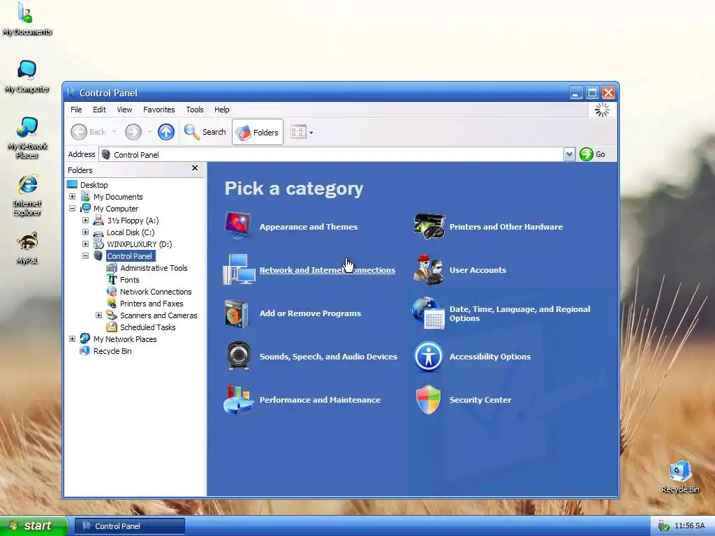Screen dimensions: 715x536
Task: Open the View menu
Action: click(124, 110)
